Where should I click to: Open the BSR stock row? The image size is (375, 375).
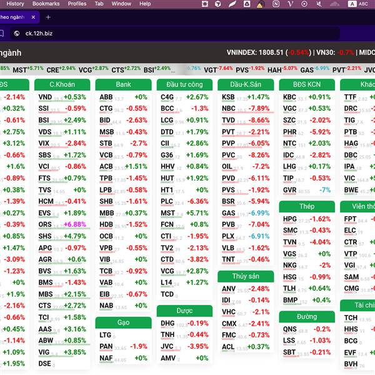(246, 201)
